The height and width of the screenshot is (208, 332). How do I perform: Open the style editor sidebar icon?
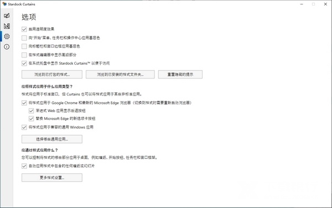tap(7, 26)
